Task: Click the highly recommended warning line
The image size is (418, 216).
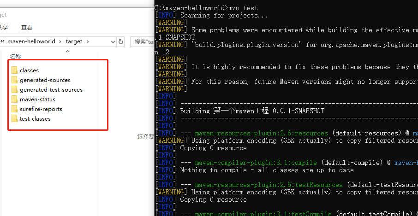Action: point(287,67)
